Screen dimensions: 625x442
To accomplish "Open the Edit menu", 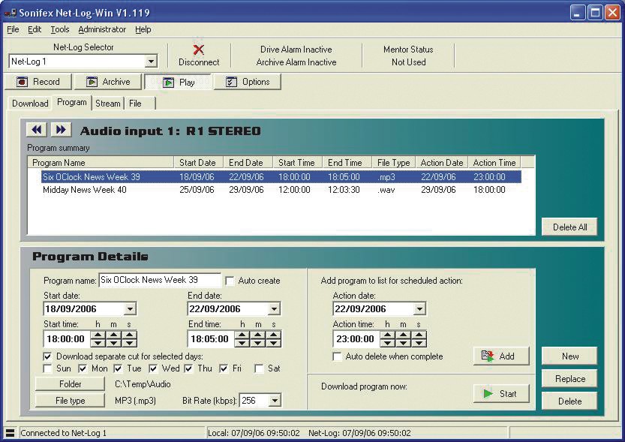I will (x=35, y=29).
